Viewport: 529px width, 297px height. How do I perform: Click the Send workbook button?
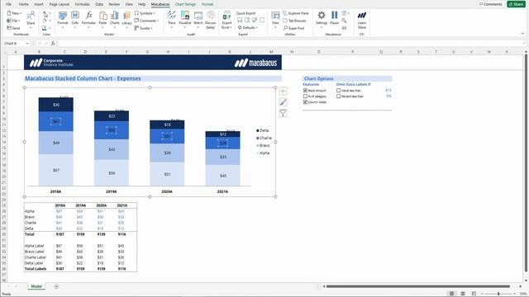point(13,28)
